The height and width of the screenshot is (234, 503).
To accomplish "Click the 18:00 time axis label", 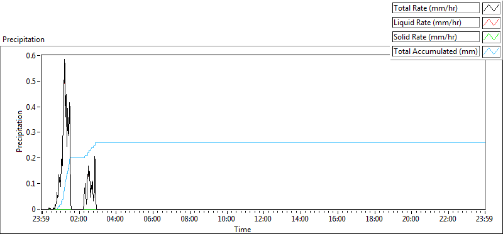I will click(374, 220).
